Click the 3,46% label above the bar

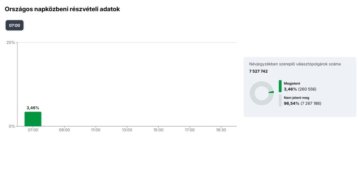tap(33, 108)
